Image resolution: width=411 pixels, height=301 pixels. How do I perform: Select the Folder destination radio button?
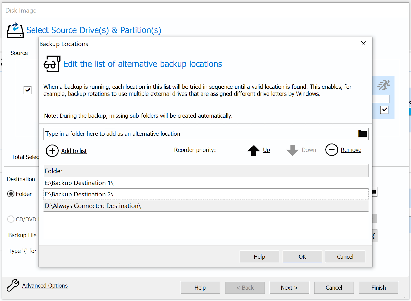(11, 194)
